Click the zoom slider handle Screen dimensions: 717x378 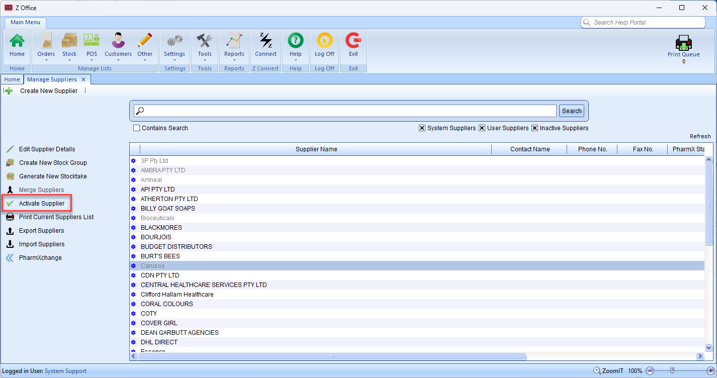[672, 371]
